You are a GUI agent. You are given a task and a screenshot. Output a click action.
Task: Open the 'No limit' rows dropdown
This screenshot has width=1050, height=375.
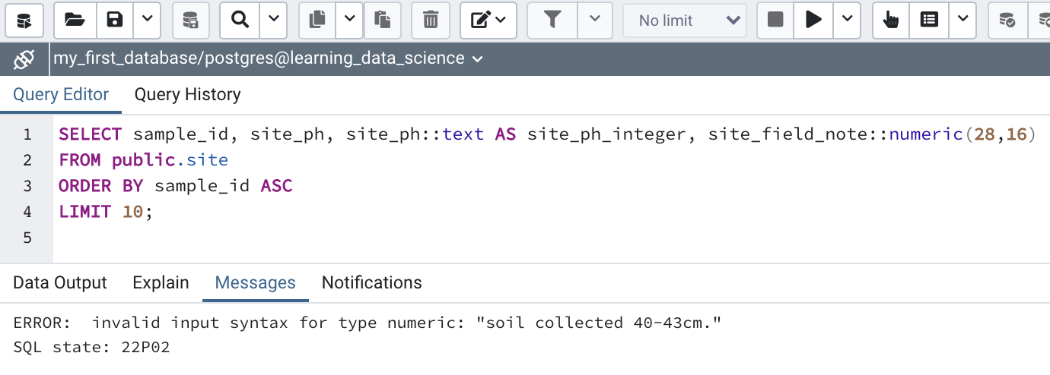tap(683, 20)
